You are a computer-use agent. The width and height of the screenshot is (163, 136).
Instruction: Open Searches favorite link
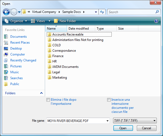click(x=16, y=78)
